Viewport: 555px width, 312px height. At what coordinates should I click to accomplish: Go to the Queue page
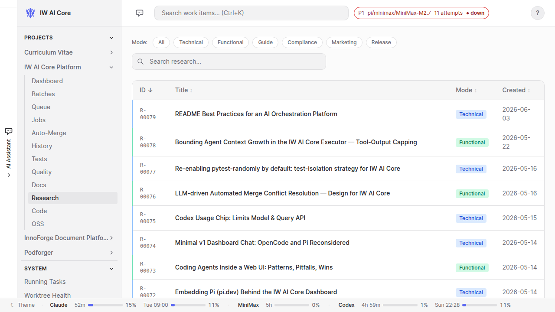(x=73, y=107)
